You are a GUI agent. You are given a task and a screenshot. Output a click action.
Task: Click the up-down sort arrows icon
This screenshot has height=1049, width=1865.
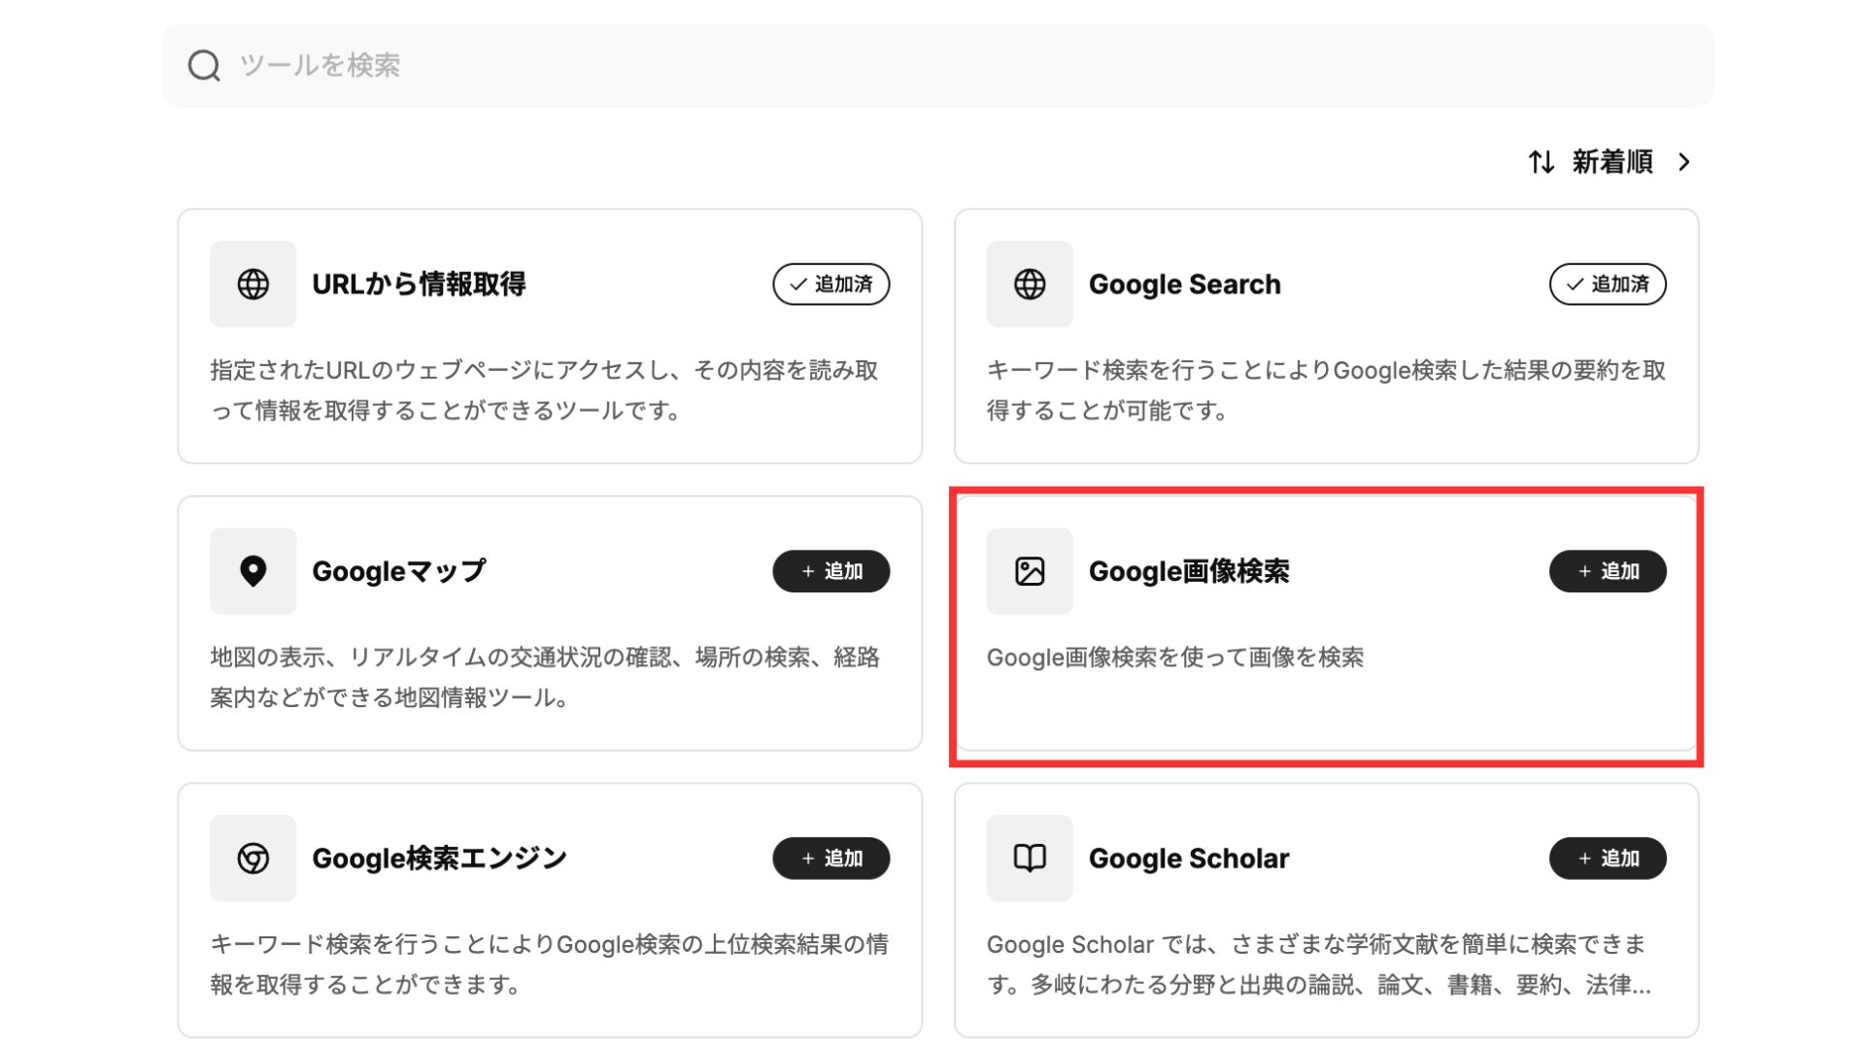point(1542,162)
